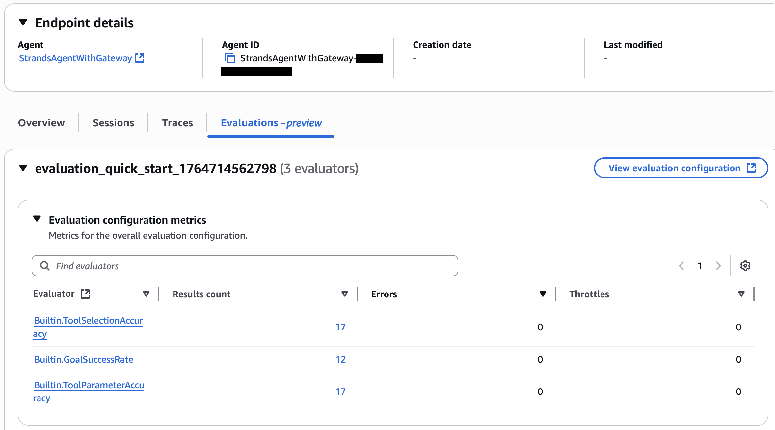Switch to the Traces tab

[177, 123]
